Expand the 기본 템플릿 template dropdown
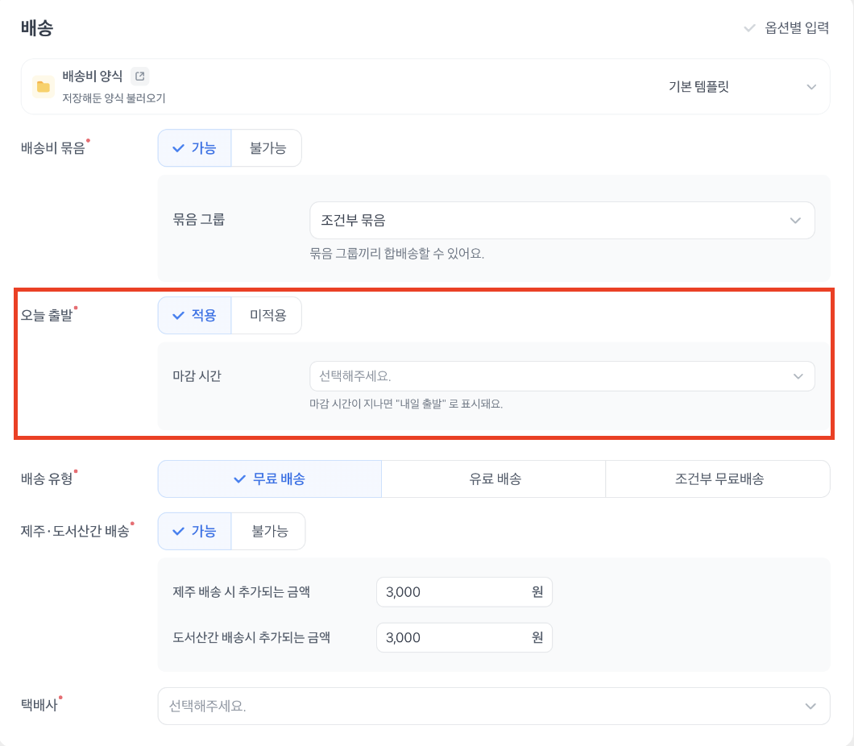The height and width of the screenshot is (746, 854). [741, 87]
